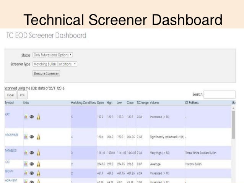Click the eye icon in HEXAWARE row
Image resolution: width=244 pixels, height=183 pixels.
32,137
